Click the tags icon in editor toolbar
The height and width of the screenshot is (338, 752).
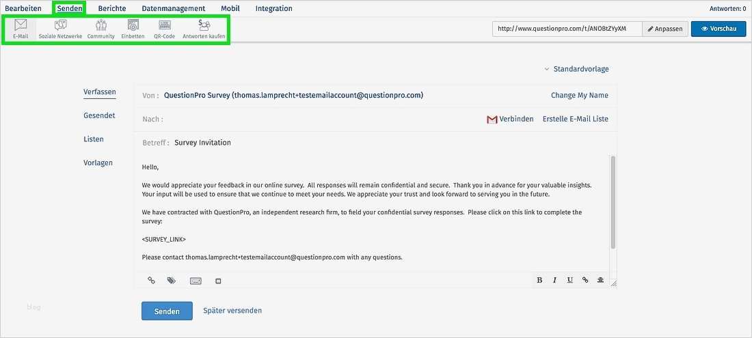click(171, 281)
